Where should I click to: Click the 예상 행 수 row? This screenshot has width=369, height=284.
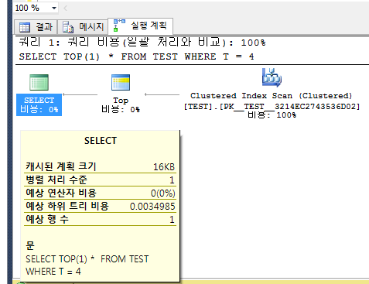click(x=100, y=219)
